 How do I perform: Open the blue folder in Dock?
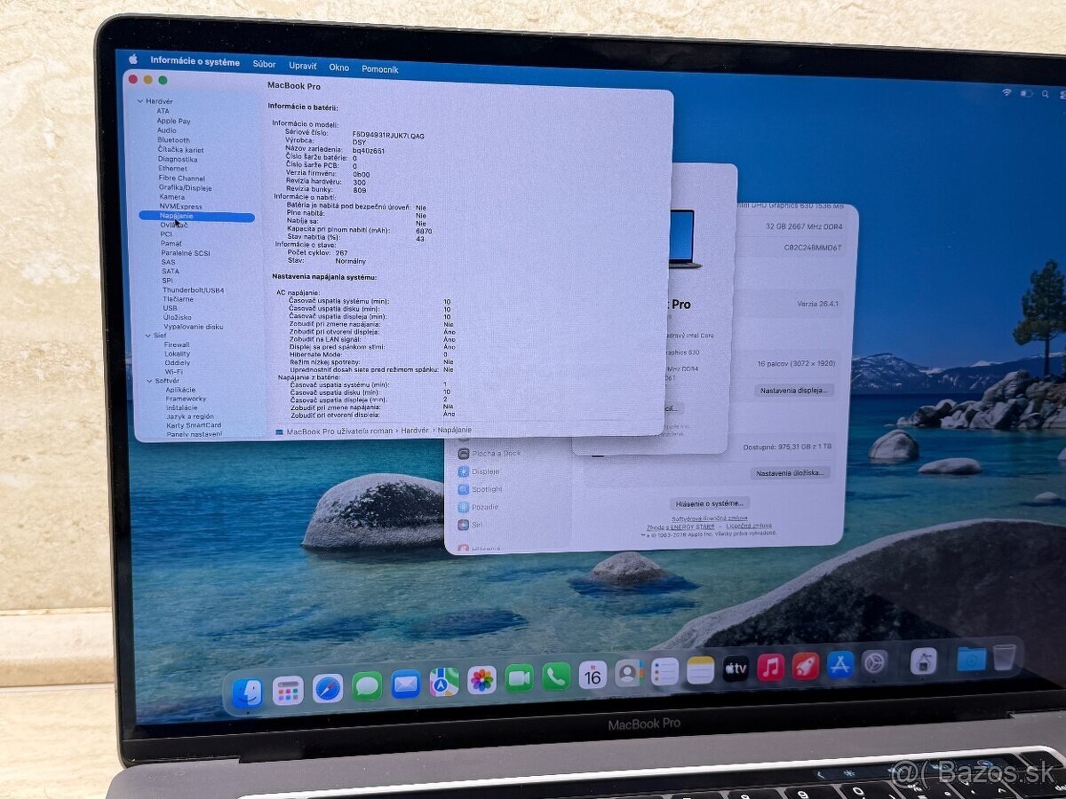click(972, 658)
